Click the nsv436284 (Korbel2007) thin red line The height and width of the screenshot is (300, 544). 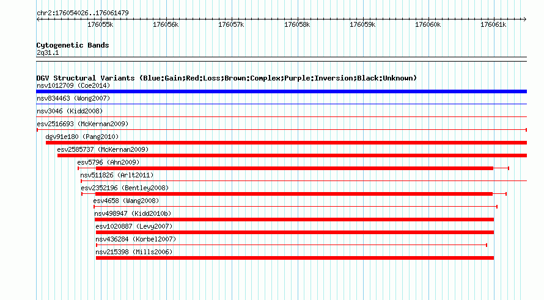tap(292, 245)
